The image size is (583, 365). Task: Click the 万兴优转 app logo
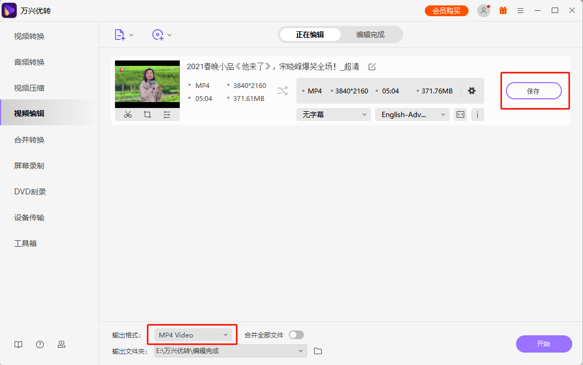point(9,10)
